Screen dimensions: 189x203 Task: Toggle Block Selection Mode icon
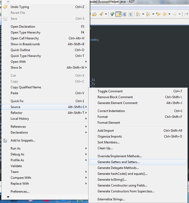(124, 14)
